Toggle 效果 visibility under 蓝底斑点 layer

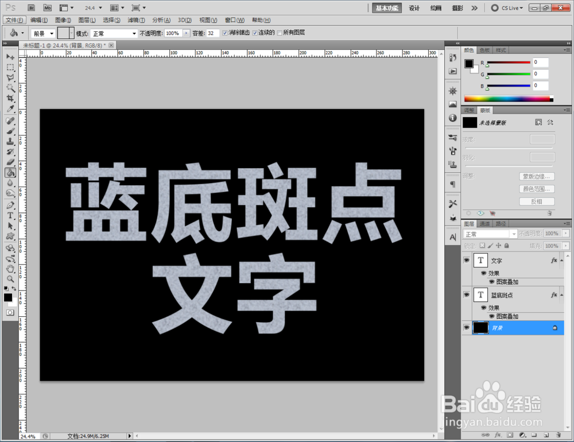click(x=483, y=308)
